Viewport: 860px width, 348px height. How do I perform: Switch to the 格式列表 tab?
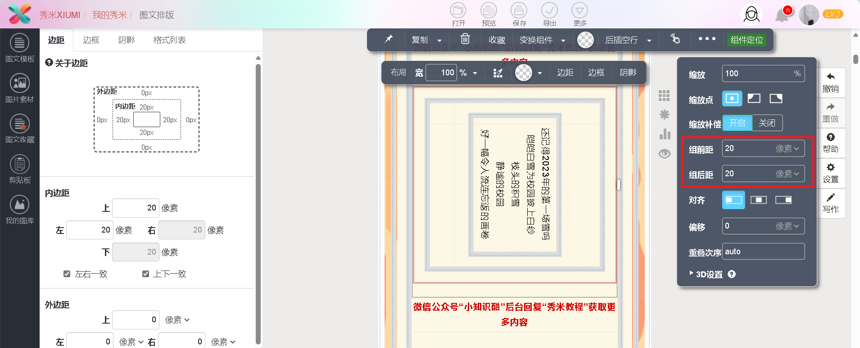click(x=169, y=40)
